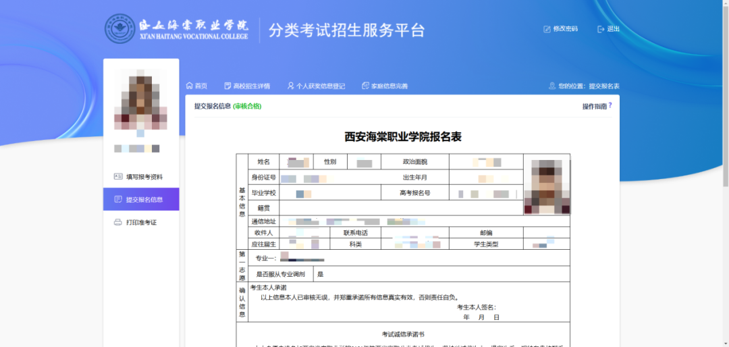Click the 退出 logout icon
The width and height of the screenshot is (729, 347).
point(601,29)
